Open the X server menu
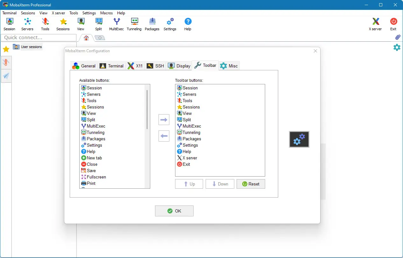This screenshot has height=258, width=403. point(59,13)
